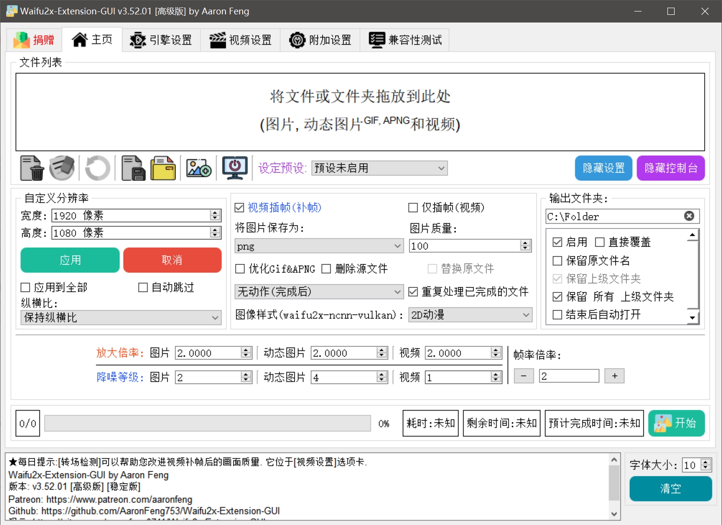Click the 帧率倍率 value field
The height and width of the screenshot is (525, 722).
(569, 376)
